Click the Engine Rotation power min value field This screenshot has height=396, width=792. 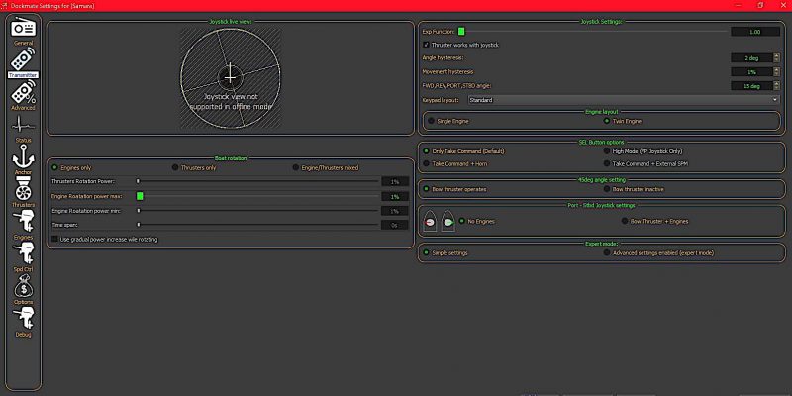click(x=395, y=211)
